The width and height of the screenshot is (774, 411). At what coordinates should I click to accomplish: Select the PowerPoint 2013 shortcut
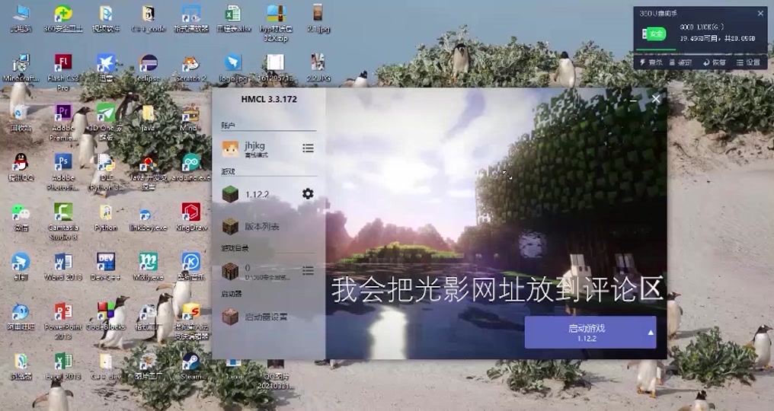click(x=63, y=320)
